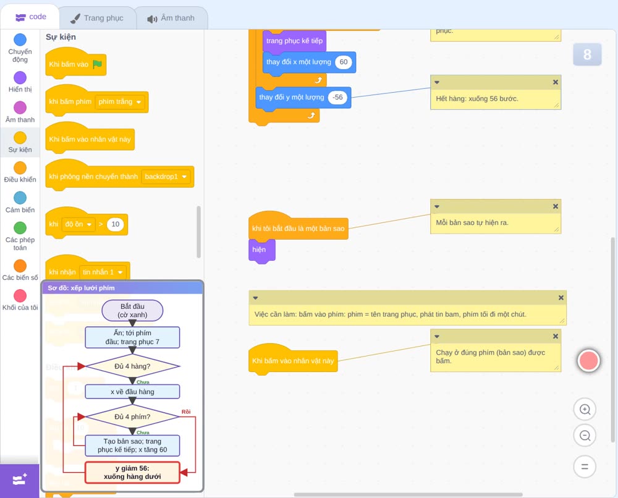The width and height of the screenshot is (618, 498).
Task: Click the workspace horizontal scrollbar
Action: [x=408, y=494]
